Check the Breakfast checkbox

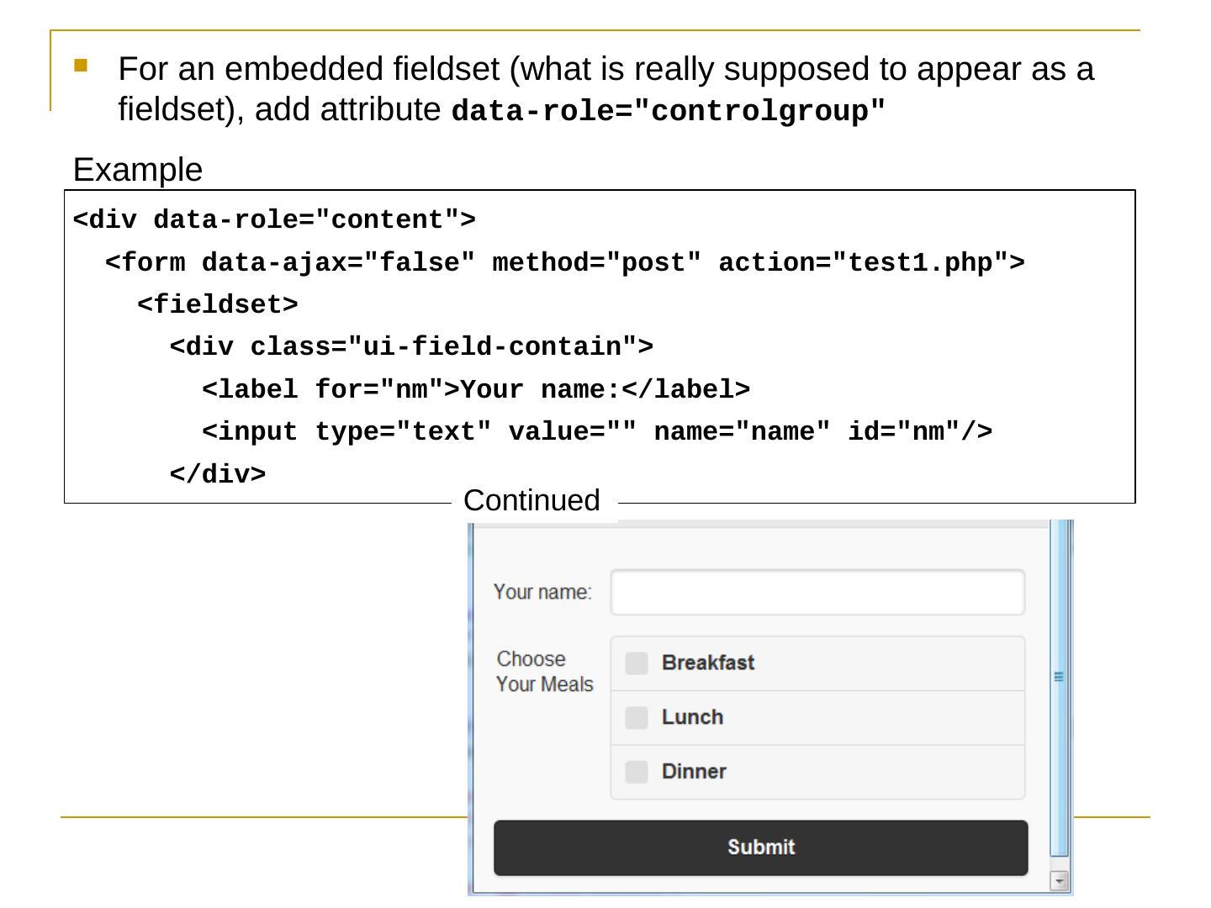coord(637,663)
